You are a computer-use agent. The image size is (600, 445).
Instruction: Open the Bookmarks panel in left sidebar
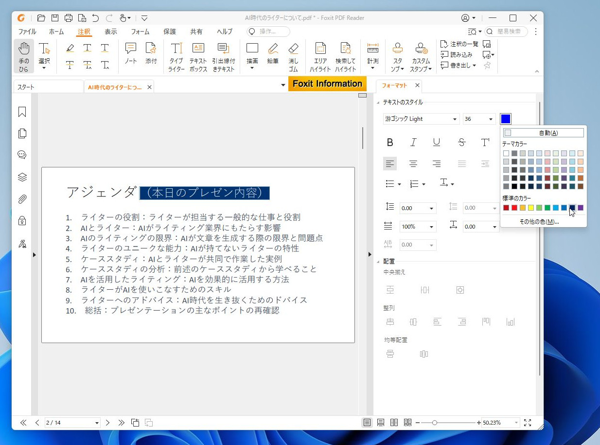[x=22, y=112]
